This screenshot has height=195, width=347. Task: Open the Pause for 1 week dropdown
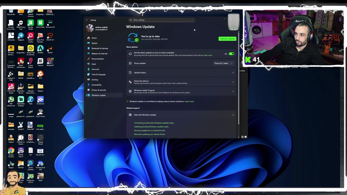tap(223, 63)
